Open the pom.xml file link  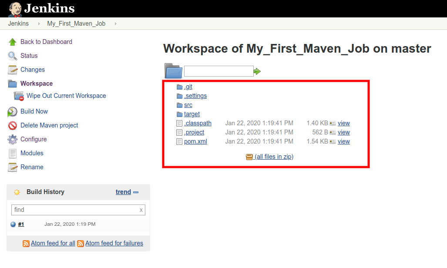[x=195, y=142]
